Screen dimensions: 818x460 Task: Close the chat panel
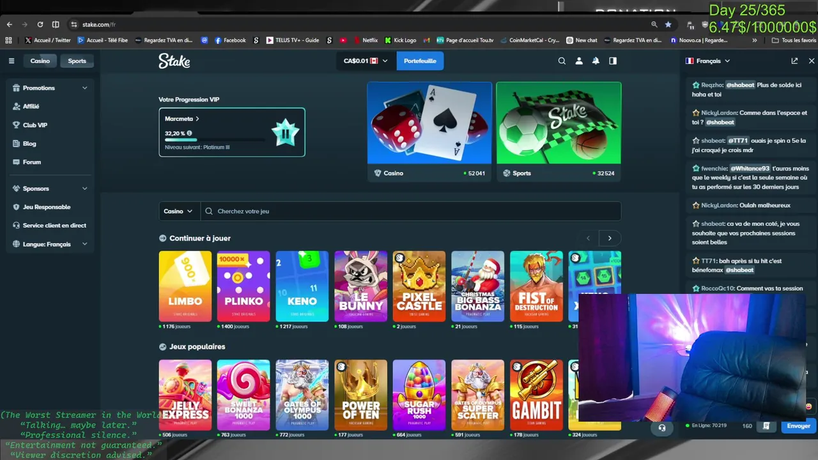coord(812,61)
